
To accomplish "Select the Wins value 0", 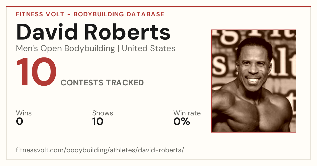I will [x=20, y=121].
